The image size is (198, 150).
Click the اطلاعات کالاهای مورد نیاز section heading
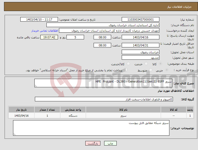[x=176, y=91]
